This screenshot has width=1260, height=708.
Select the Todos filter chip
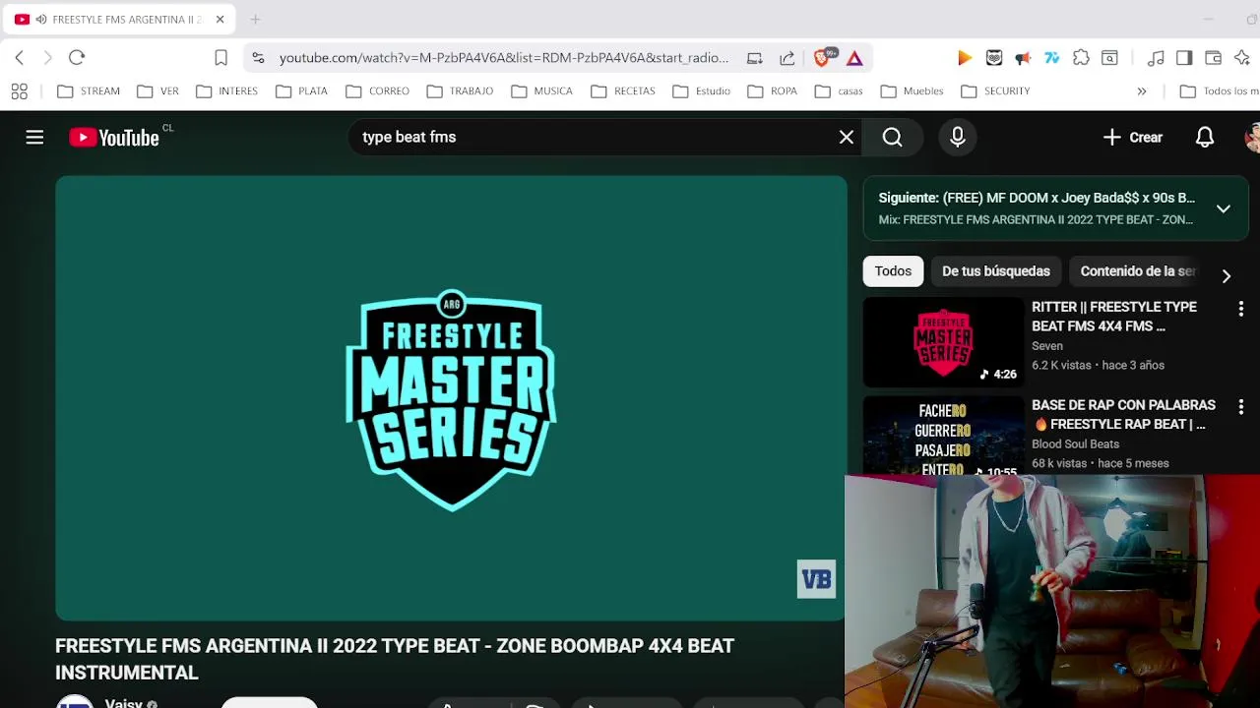893,271
